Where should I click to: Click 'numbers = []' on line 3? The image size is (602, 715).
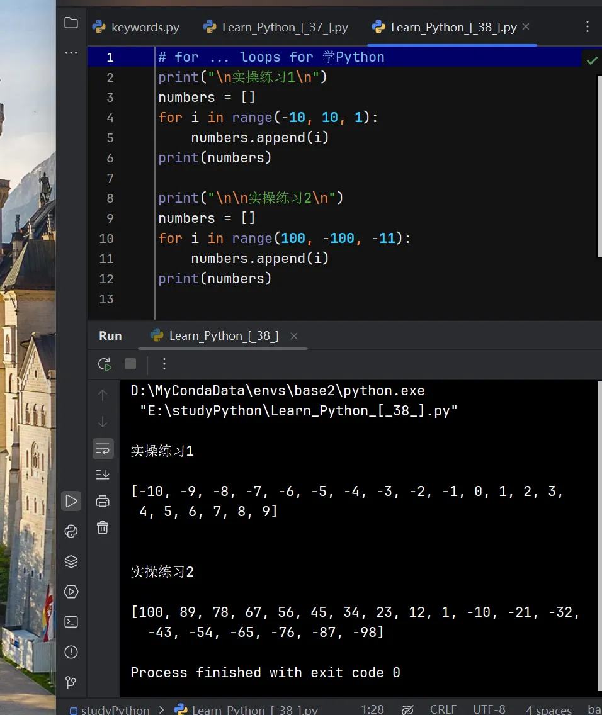coord(207,97)
